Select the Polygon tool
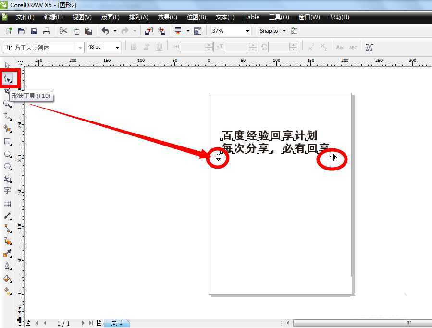 7,167
